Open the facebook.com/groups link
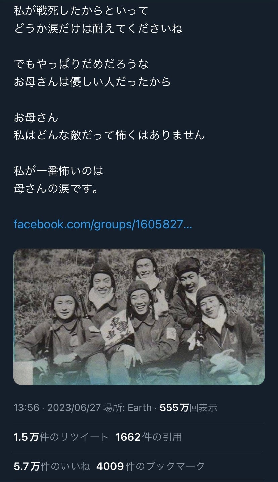The height and width of the screenshot is (482, 278). point(103,224)
